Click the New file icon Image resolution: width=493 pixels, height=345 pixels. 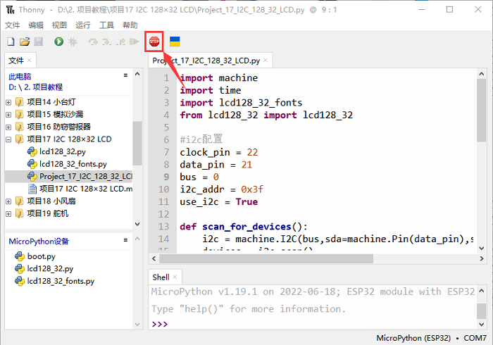point(11,42)
